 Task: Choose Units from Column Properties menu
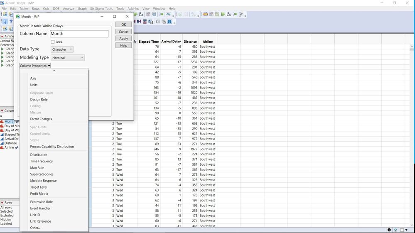tap(34, 85)
